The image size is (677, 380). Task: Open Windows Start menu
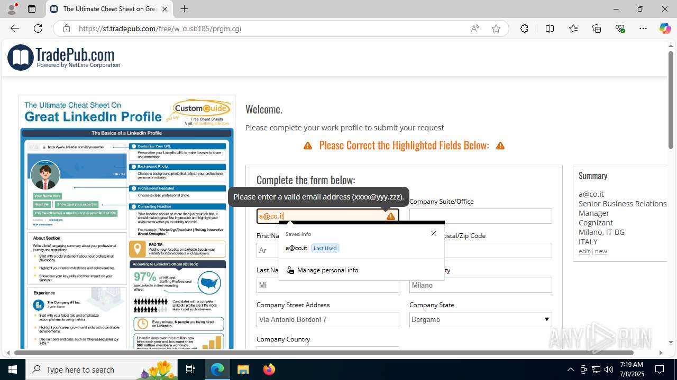(x=13, y=369)
